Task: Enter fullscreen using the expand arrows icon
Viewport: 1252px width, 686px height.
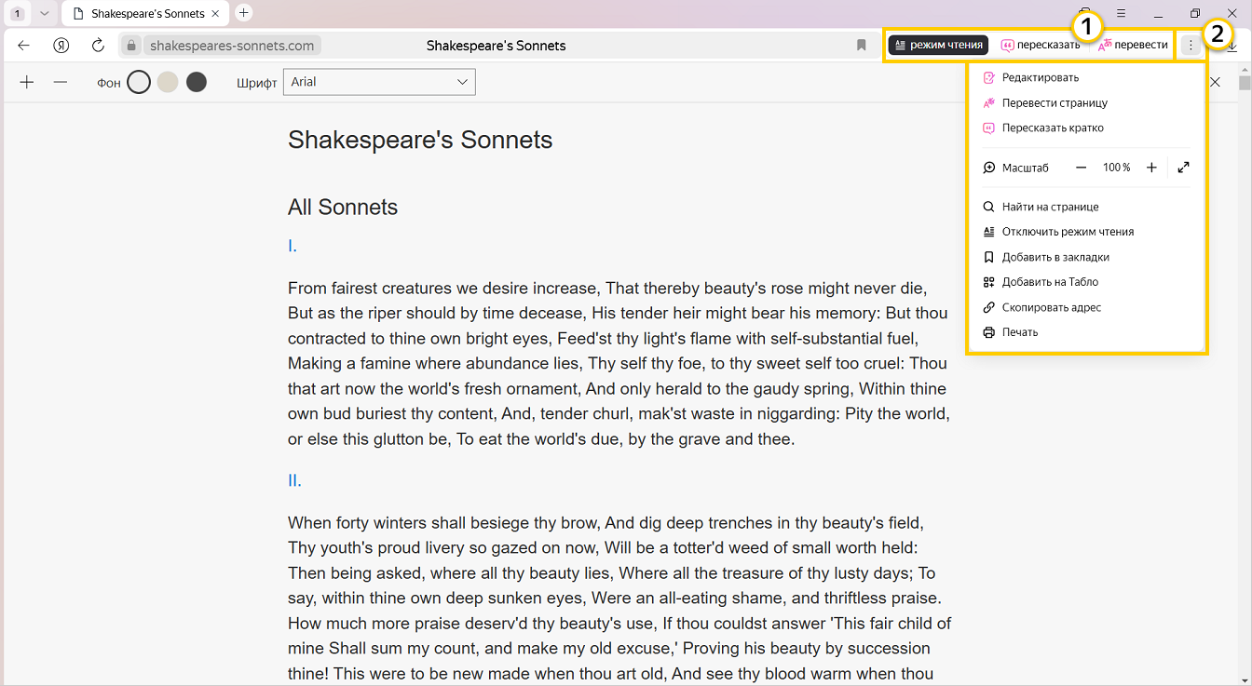Action: 1183,168
